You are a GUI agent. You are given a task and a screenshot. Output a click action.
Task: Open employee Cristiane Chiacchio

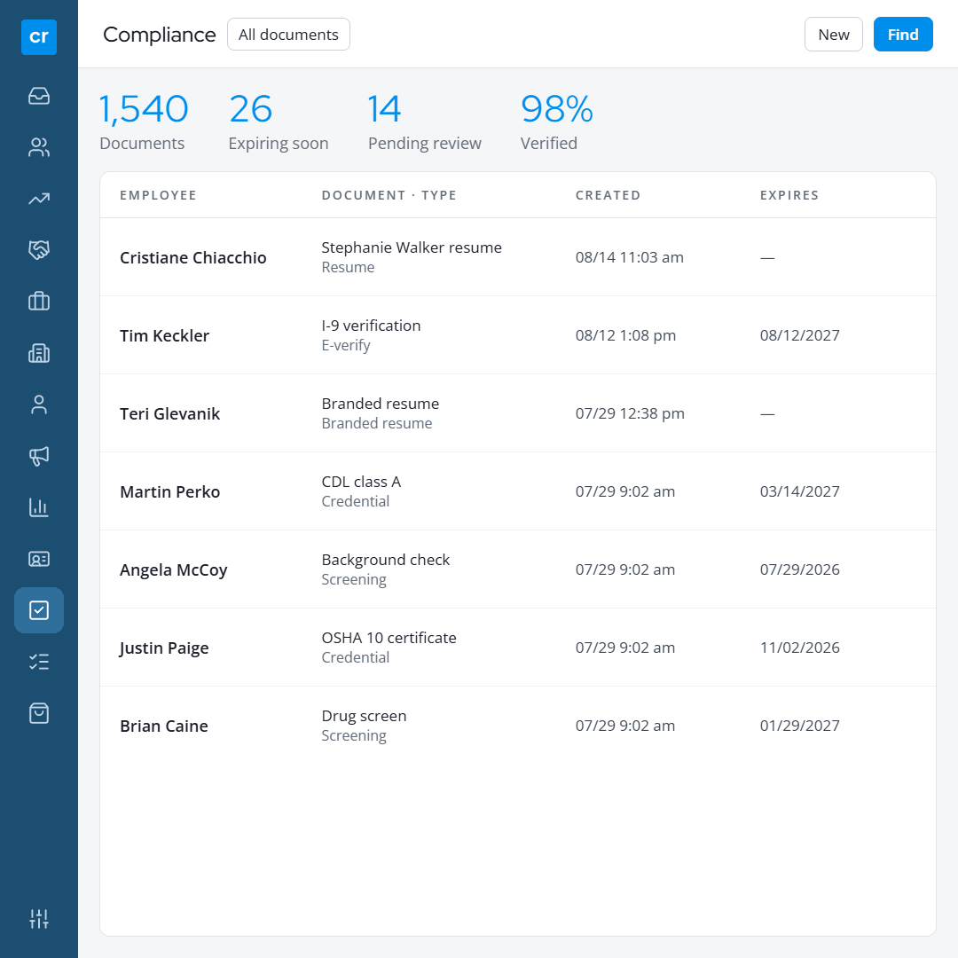pyautogui.click(x=193, y=257)
